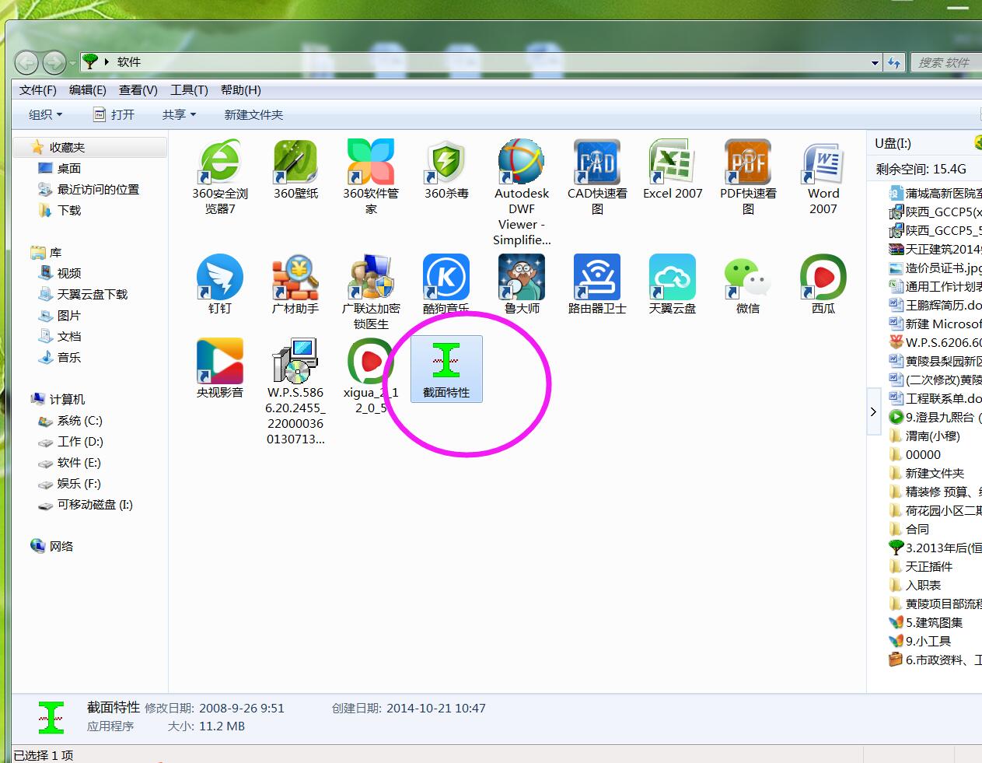Select the Excel 2007 shortcut
982x763 pixels.
[673, 162]
